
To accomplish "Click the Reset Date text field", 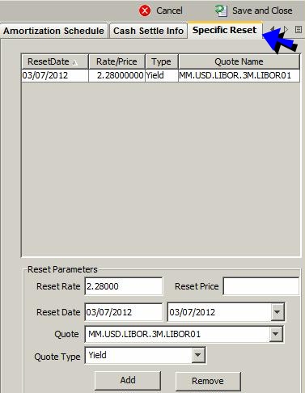I will pos(124,312).
